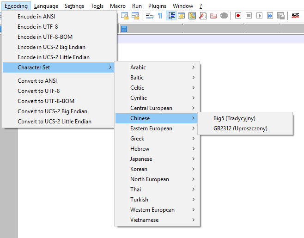Expand the Character Set submenu
The width and height of the screenshot is (304, 238).
(x=59, y=67)
